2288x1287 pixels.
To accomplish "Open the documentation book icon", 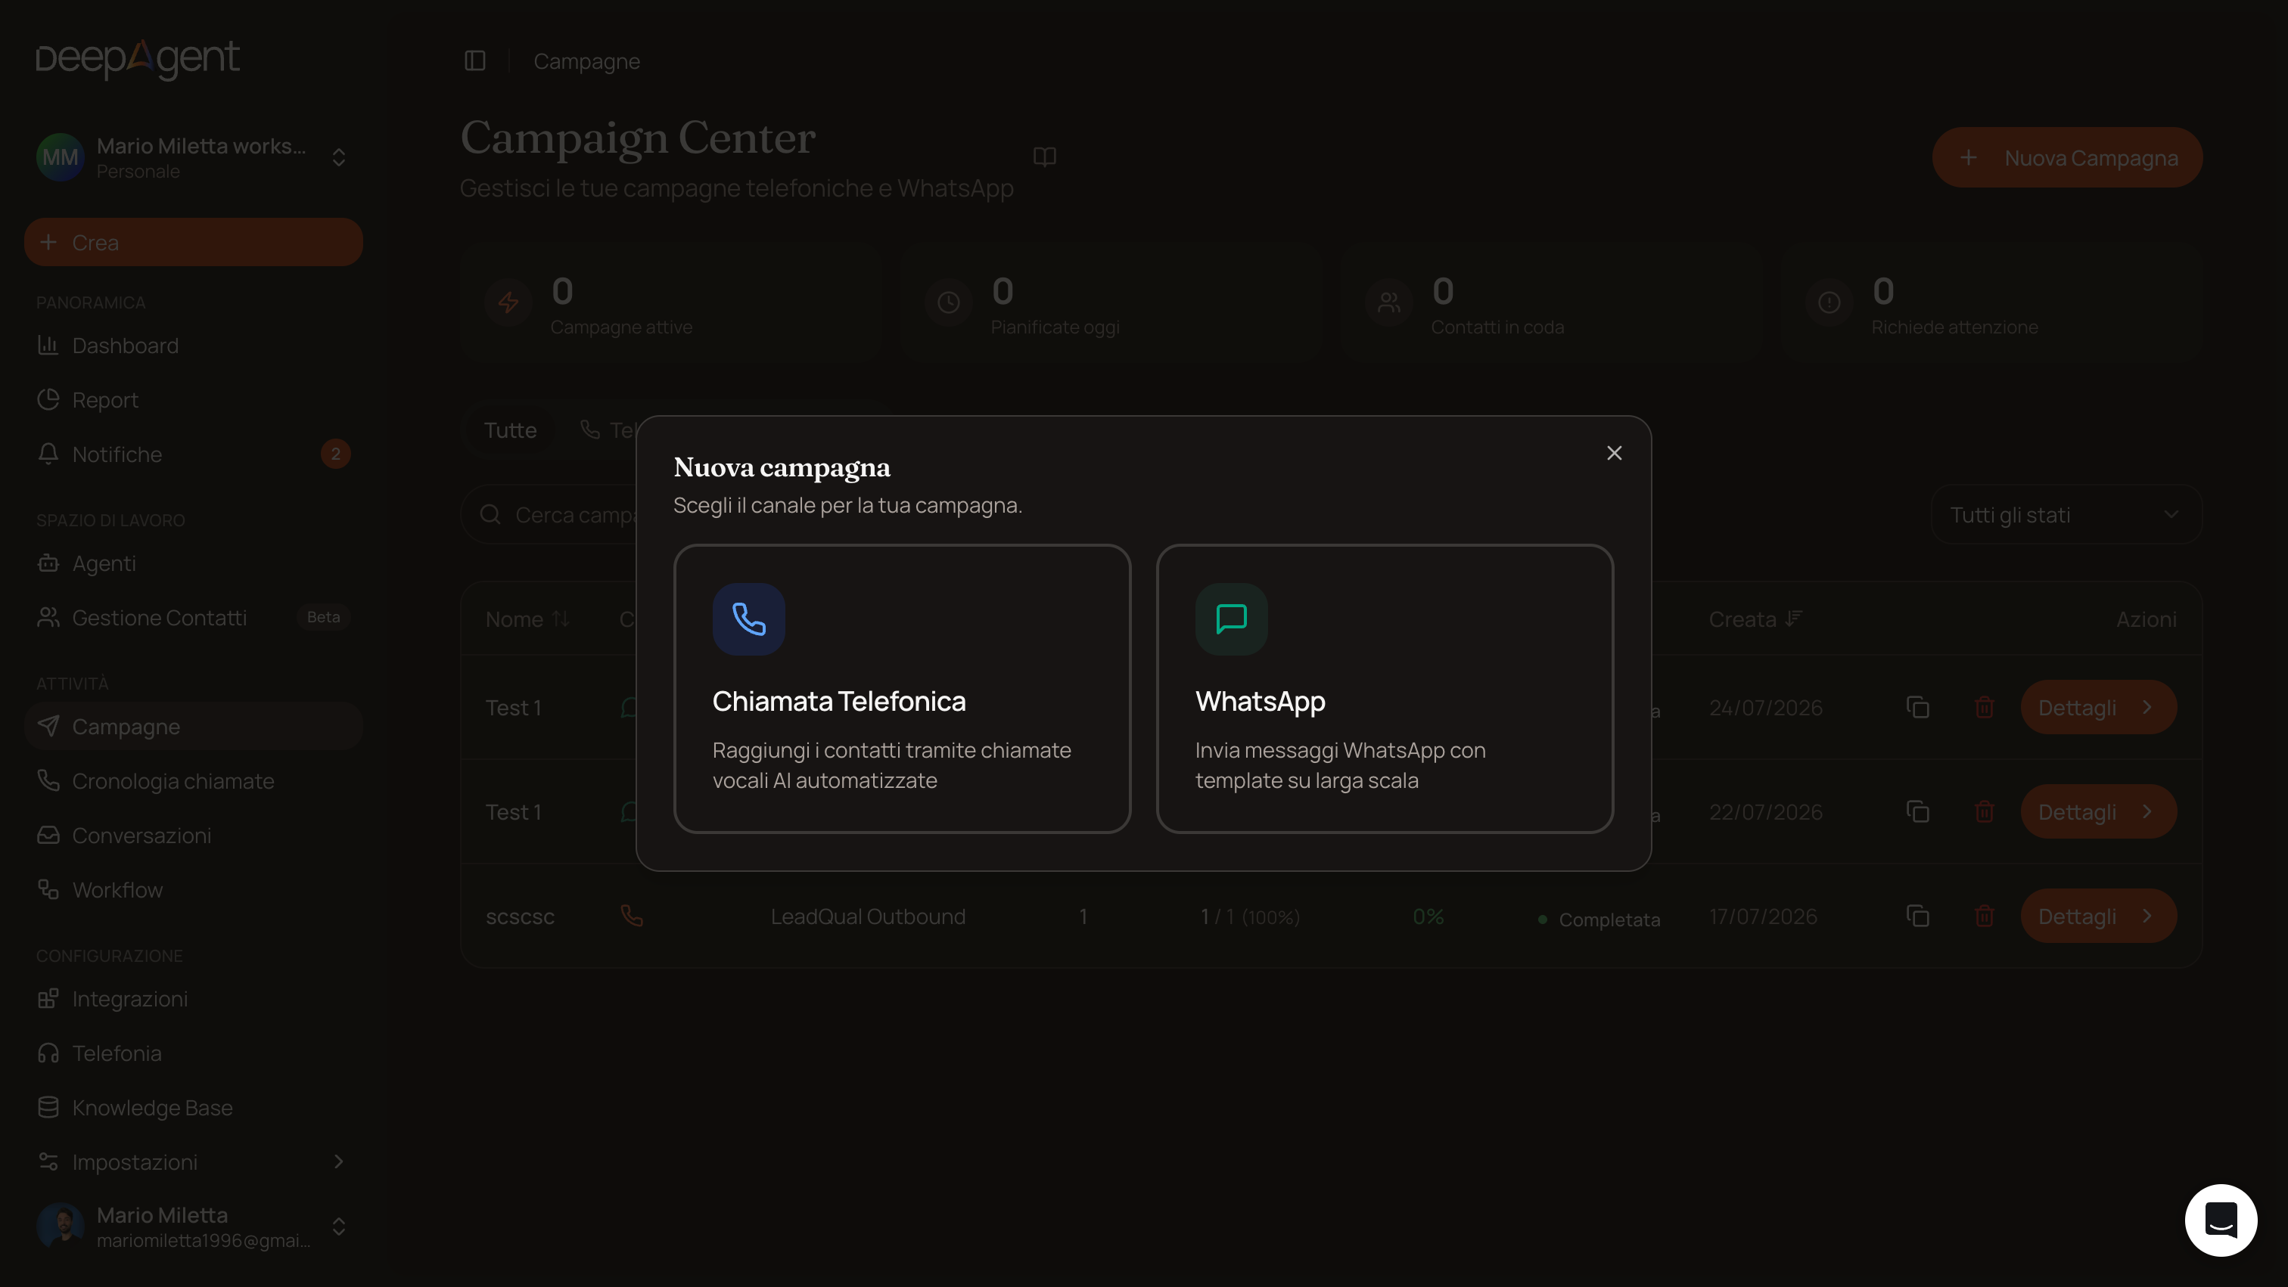I will click(x=1045, y=157).
